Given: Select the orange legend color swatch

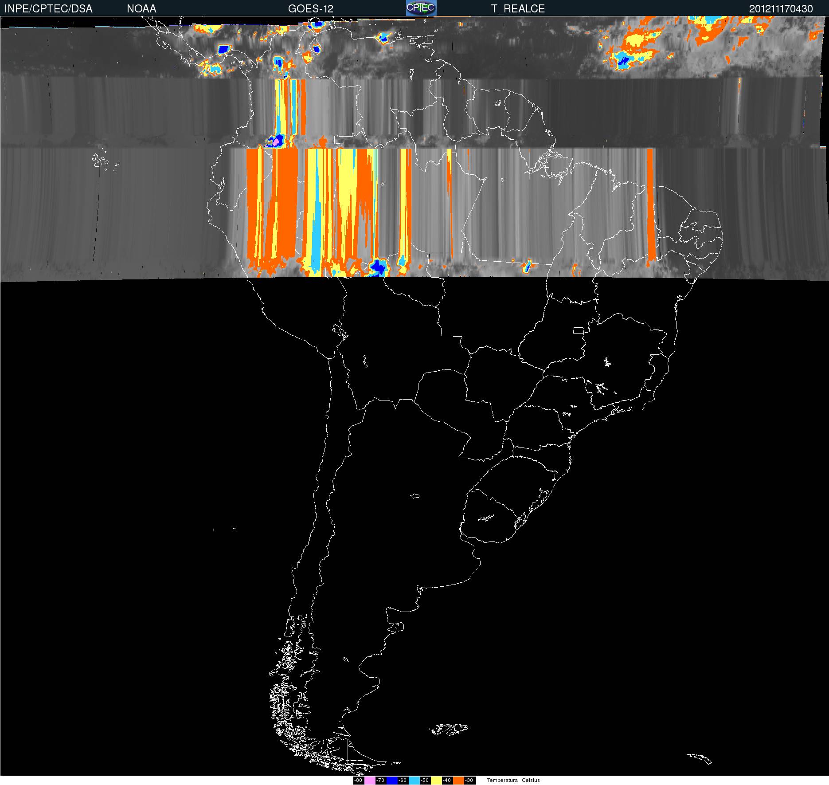Looking at the screenshot, I should coord(458,780).
